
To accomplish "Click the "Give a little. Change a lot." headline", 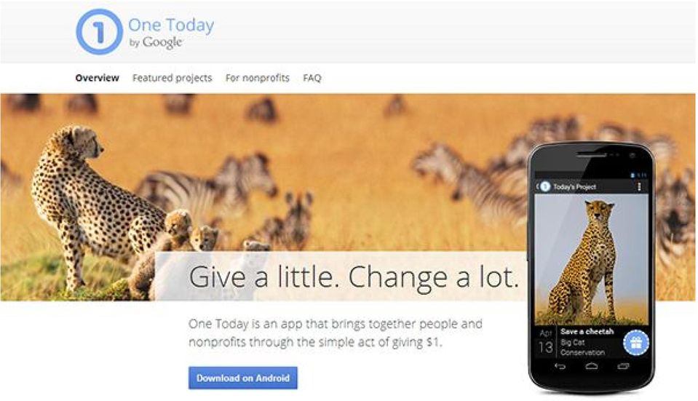I will [x=354, y=277].
